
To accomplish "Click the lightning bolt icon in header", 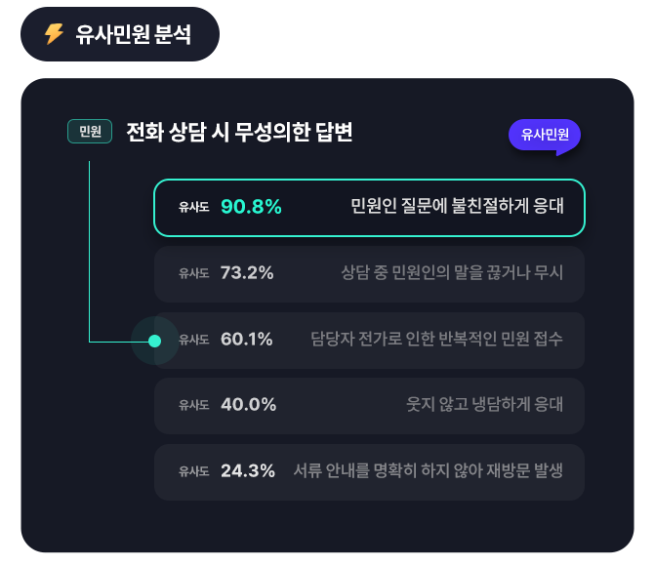I will pyautogui.click(x=54, y=34).
